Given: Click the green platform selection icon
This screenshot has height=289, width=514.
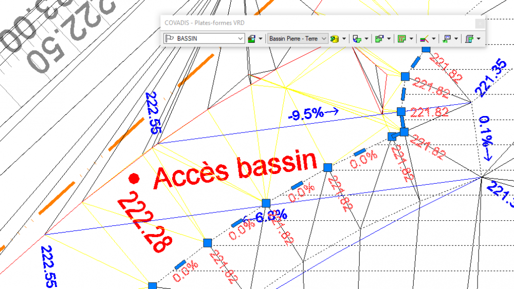Looking at the screenshot, I should [357, 38].
